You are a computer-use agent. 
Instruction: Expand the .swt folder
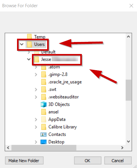pyautogui.click(x=36, y=89)
